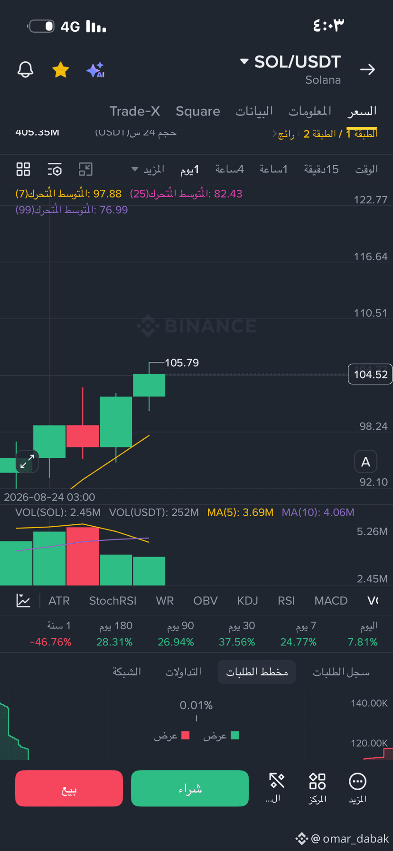
Task: Tap the fullscreen expand arrows on chart
Action: pyautogui.click(x=27, y=461)
